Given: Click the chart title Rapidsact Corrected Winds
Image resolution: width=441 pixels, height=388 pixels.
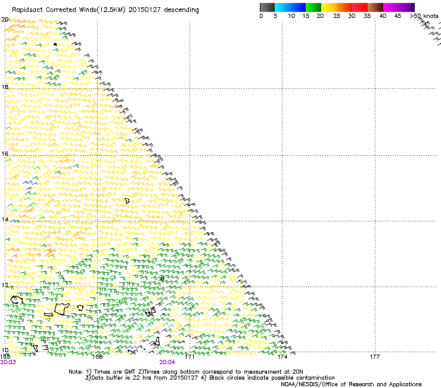Looking at the screenshot, I should (105, 10).
